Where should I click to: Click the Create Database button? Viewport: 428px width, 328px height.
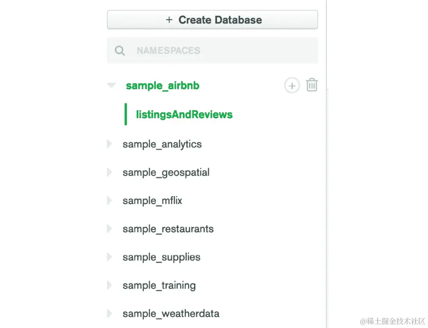212,20
